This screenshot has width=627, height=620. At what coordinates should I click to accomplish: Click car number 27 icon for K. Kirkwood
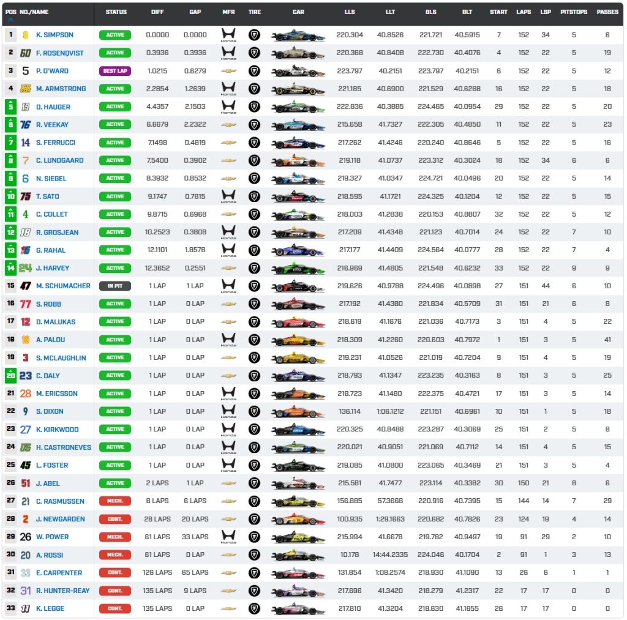26,429
